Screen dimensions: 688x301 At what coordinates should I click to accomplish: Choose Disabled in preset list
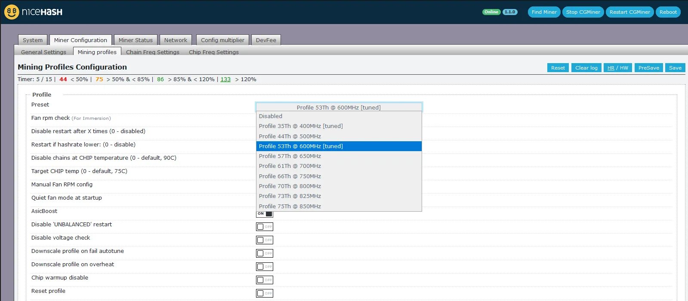[x=339, y=116]
